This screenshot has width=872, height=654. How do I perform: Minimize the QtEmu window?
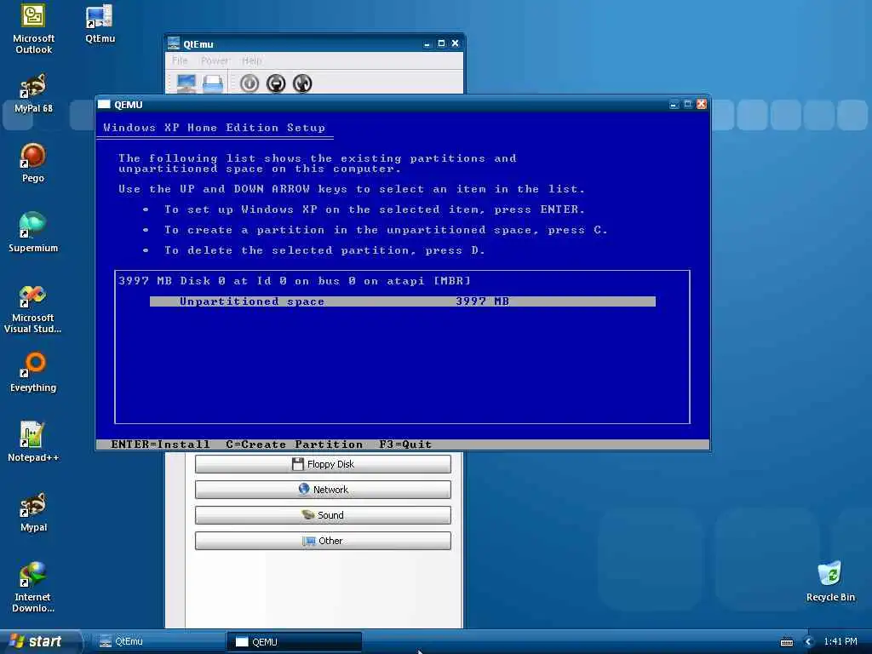point(427,43)
